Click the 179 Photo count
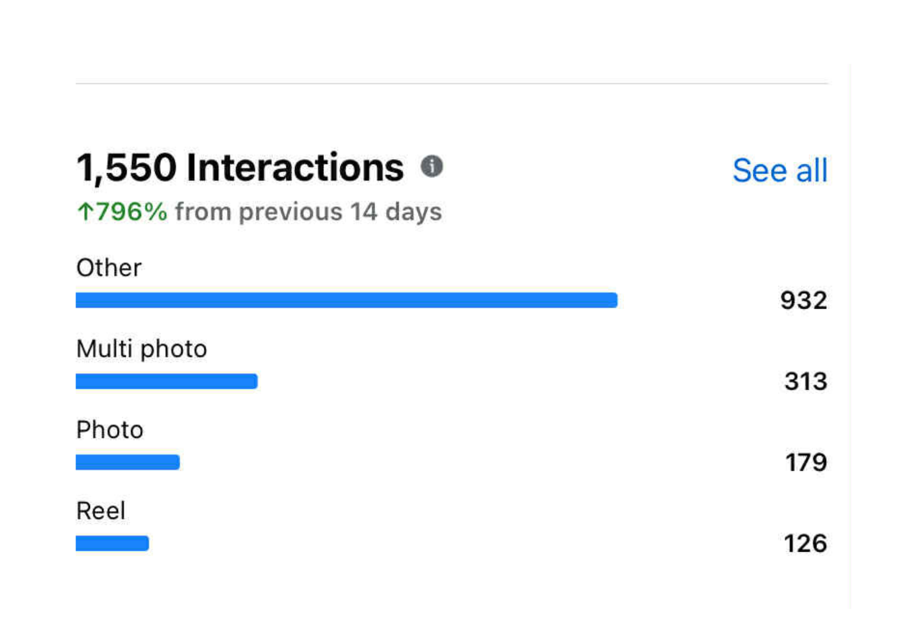This screenshot has width=904, height=639. 806,462
